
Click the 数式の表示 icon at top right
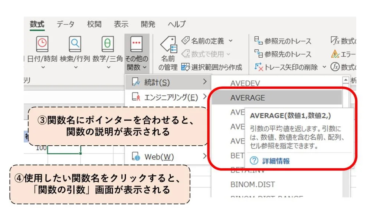pyautogui.click(x=335, y=40)
